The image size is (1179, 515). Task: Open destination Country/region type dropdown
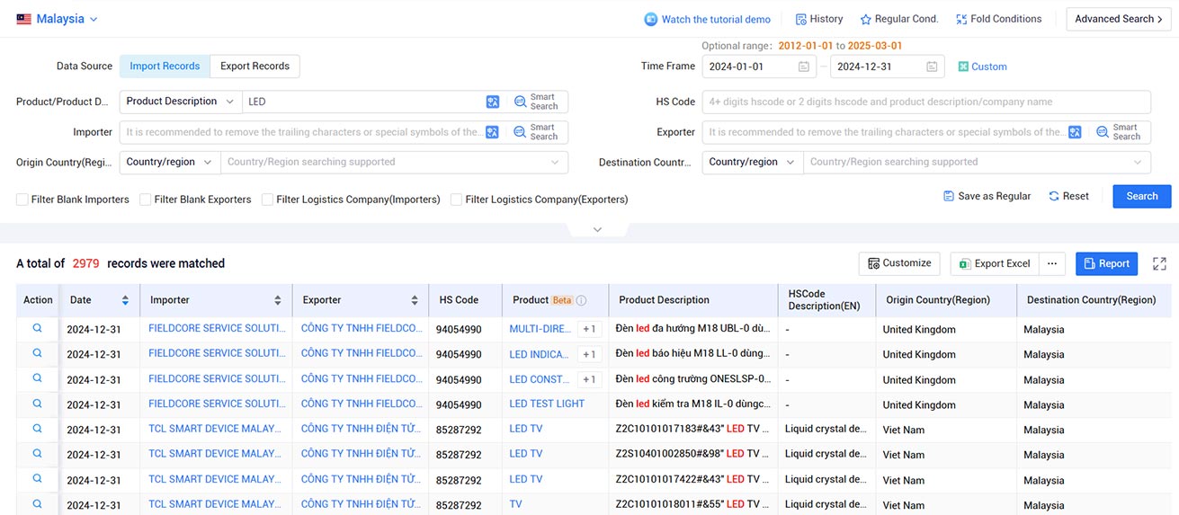(x=753, y=162)
